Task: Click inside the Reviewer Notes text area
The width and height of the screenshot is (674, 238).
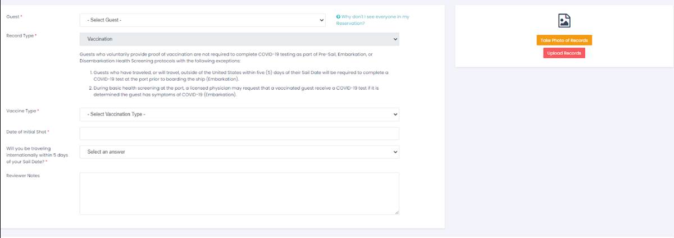Action: (x=239, y=193)
